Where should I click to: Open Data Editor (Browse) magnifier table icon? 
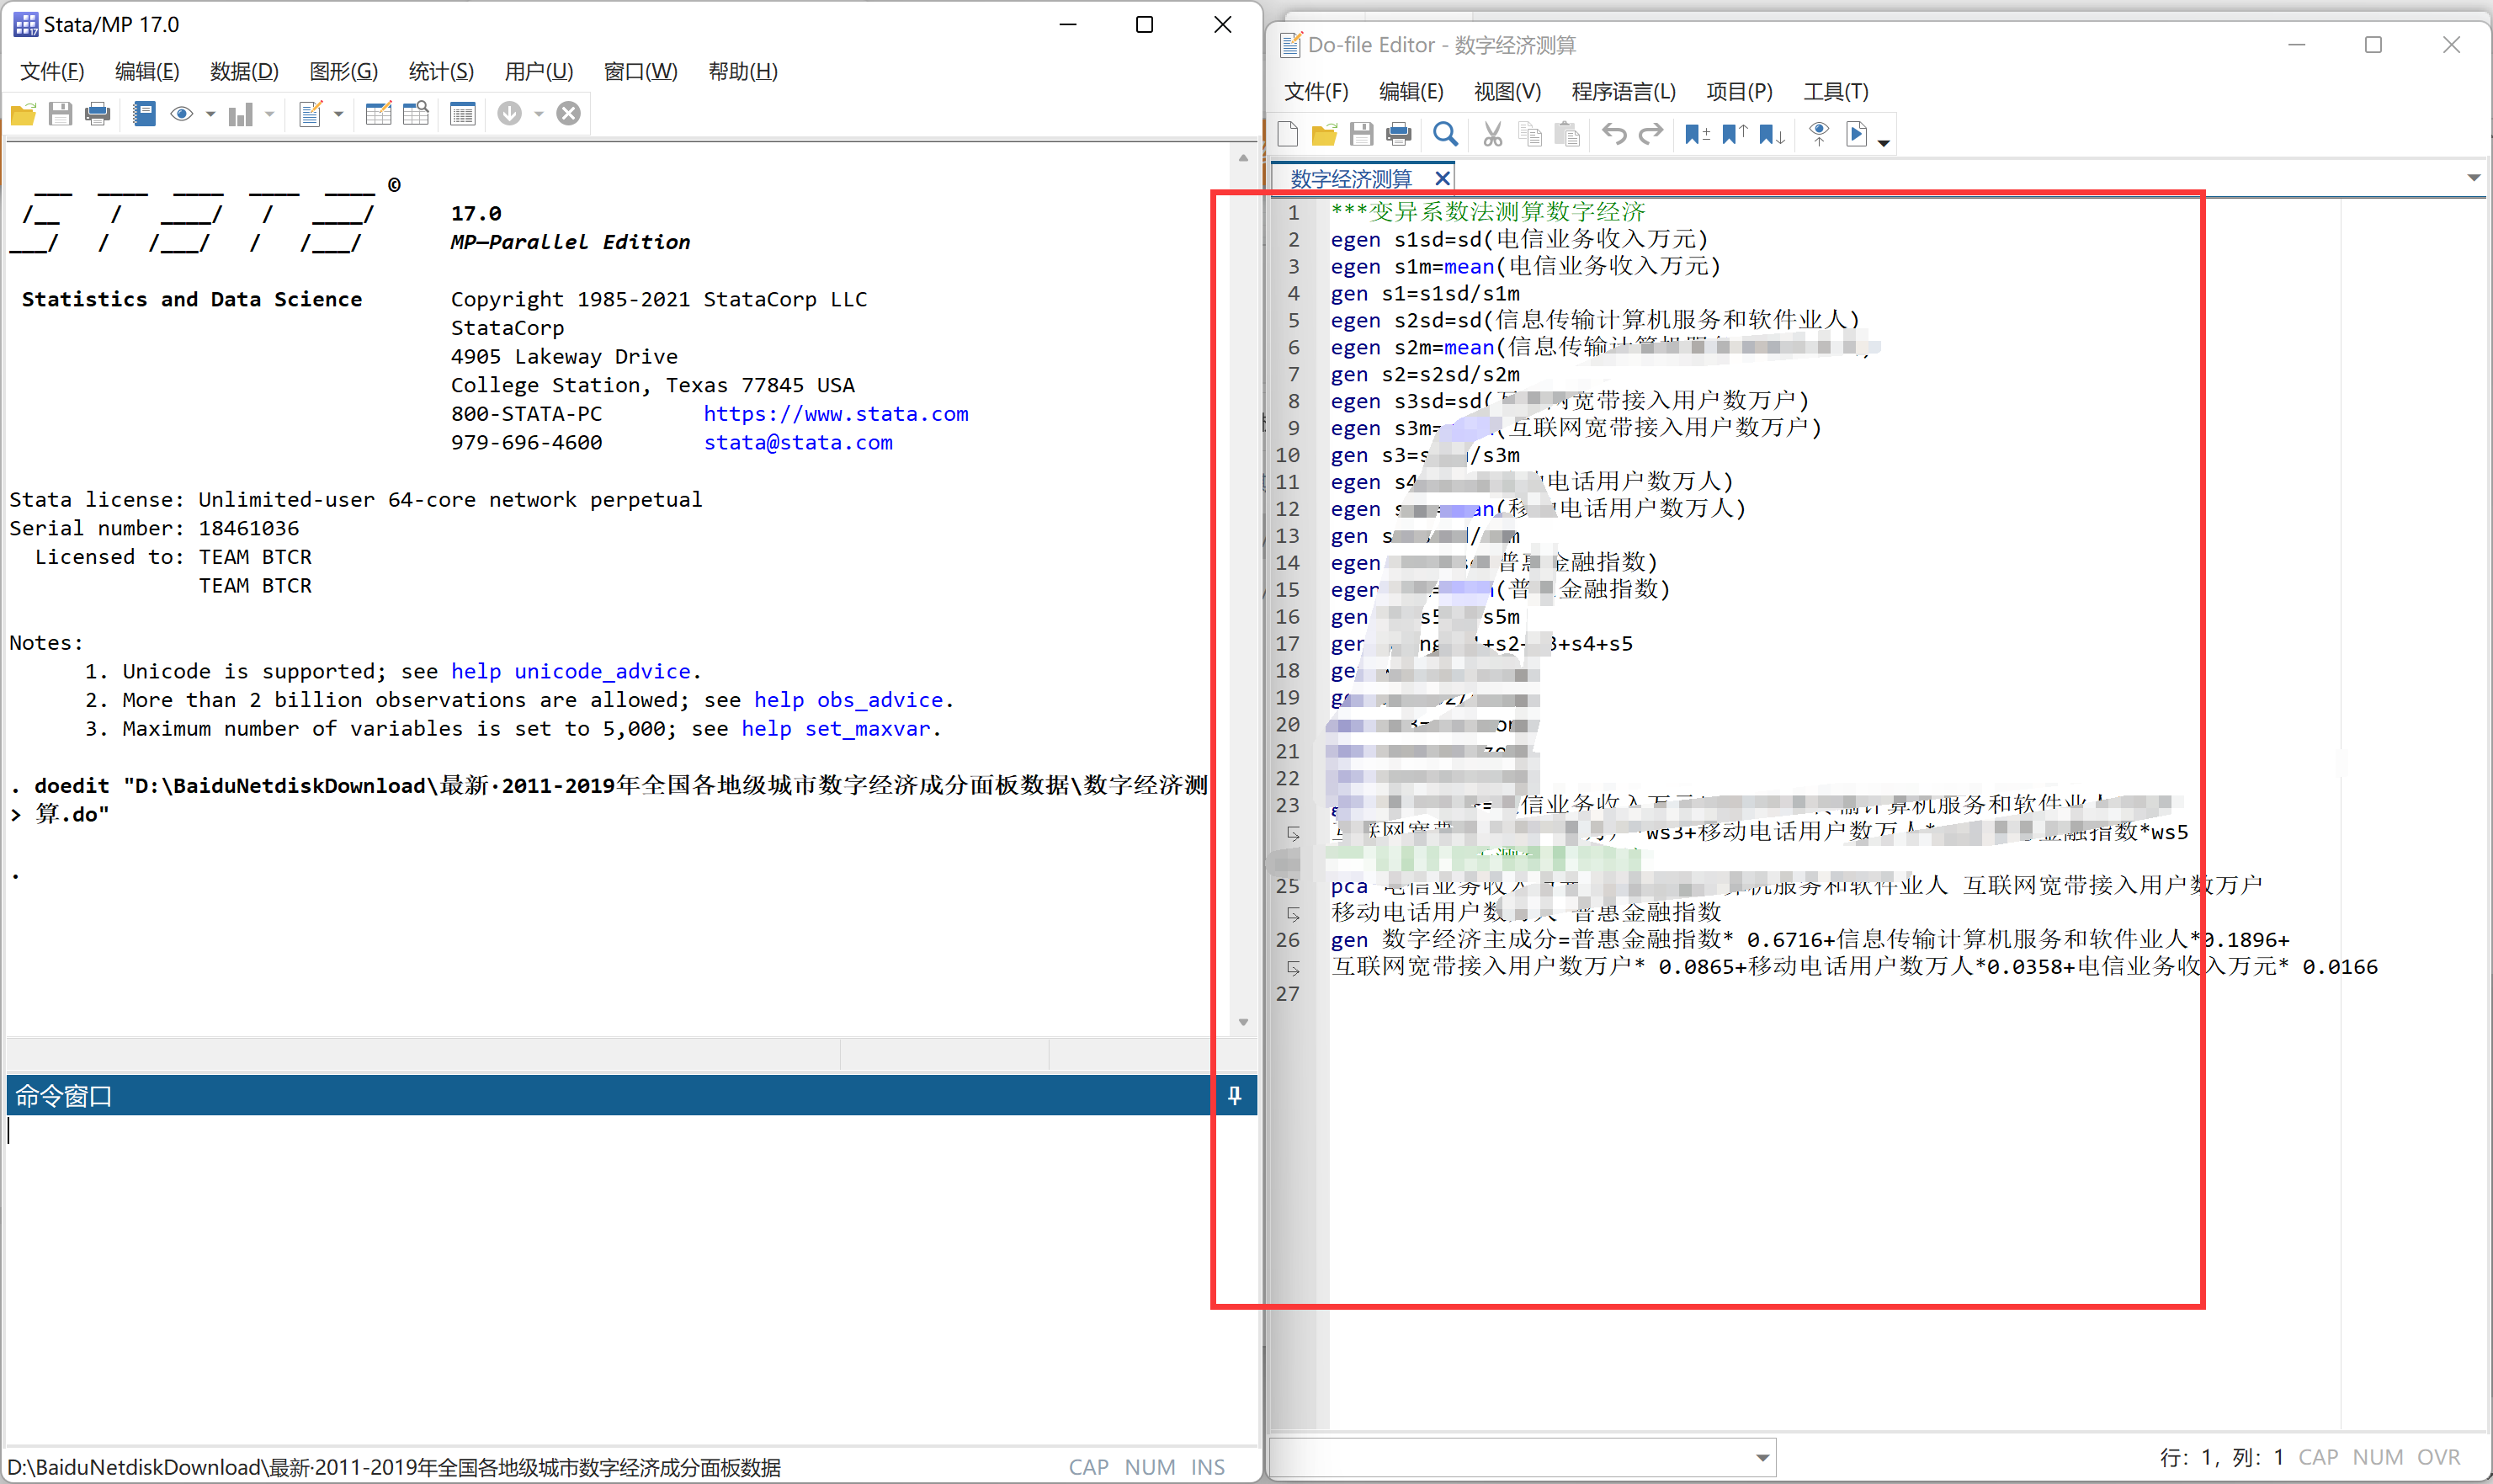click(x=416, y=114)
